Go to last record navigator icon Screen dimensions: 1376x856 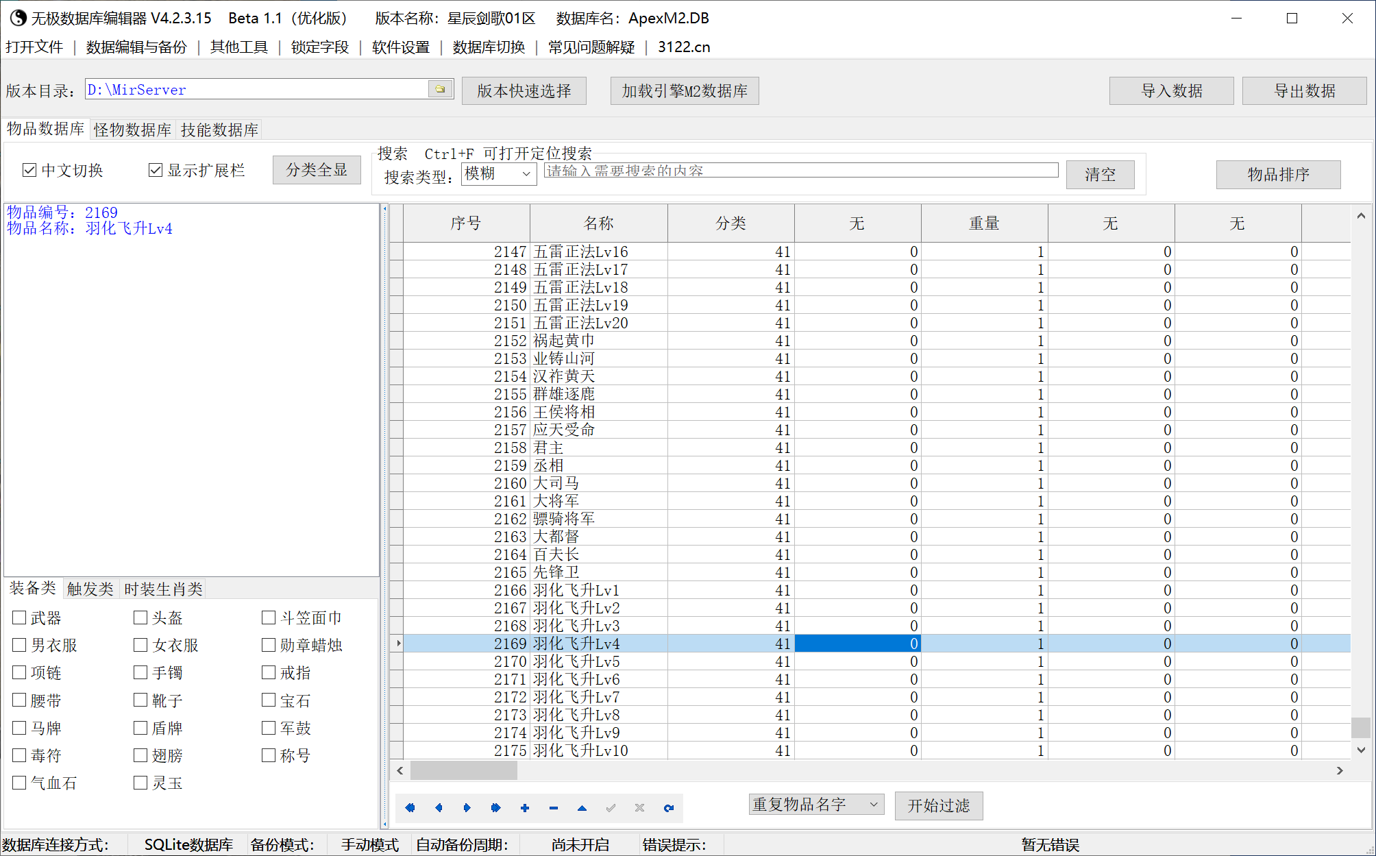(x=496, y=808)
